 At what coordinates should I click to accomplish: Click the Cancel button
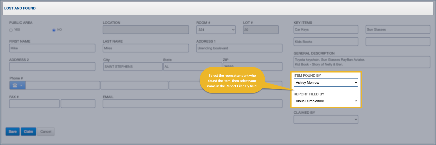pyautogui.click(x=46, y=132)
